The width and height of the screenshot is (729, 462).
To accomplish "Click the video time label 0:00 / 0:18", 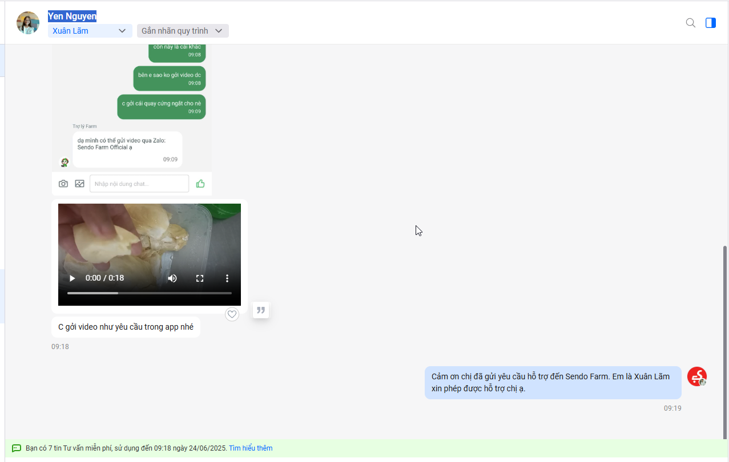I will pyautogui.click(x=104, y=278).
